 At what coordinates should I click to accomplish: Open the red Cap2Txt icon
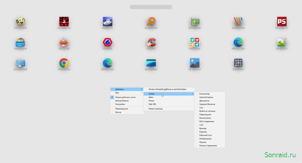click(64, 21)
